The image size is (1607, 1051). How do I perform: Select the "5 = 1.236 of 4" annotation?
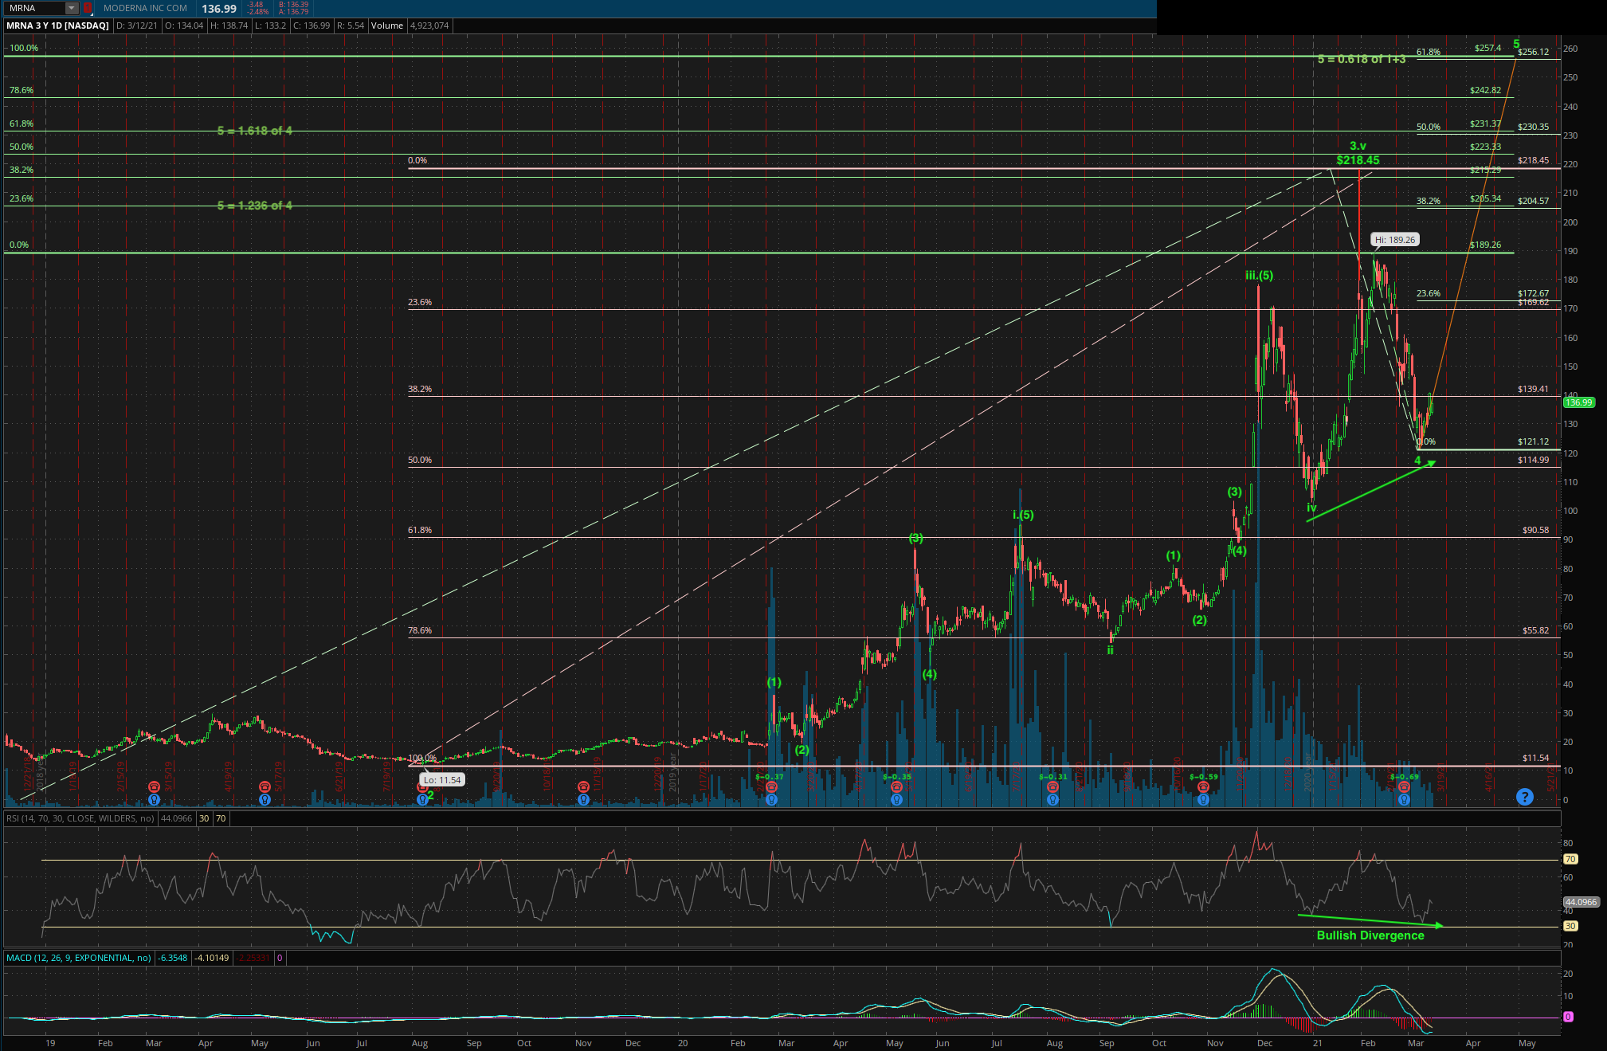[x=255, y=206]
